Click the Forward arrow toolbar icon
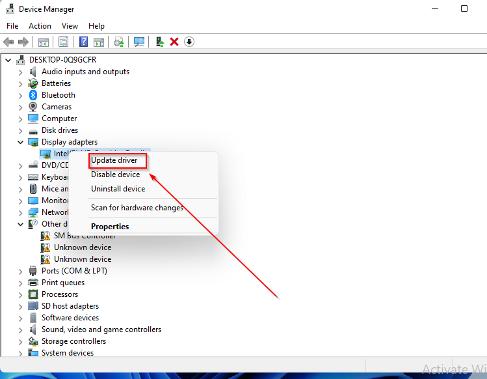 pos(23,42)
